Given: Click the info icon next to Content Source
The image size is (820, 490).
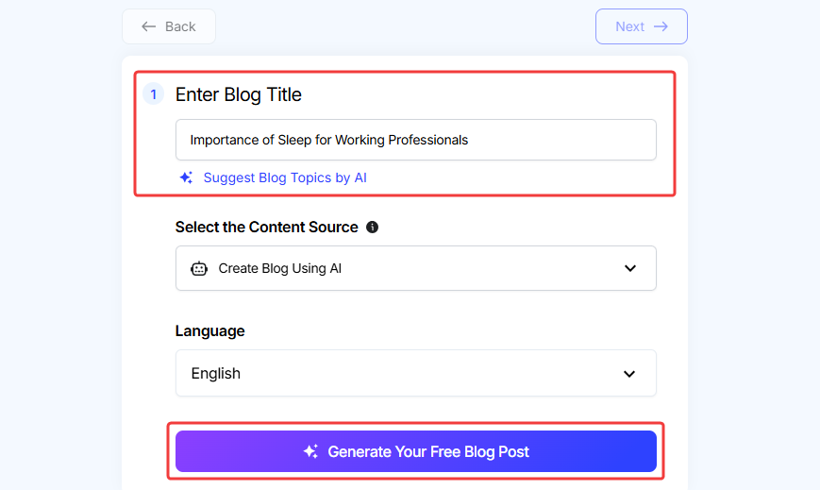Looking at the screenshot, I should [x=372, y=228].
